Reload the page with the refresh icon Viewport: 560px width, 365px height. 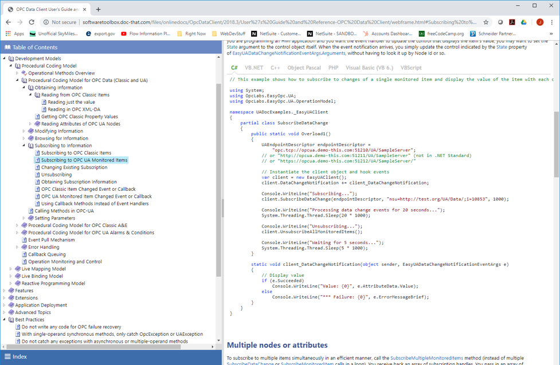[32, 22]
